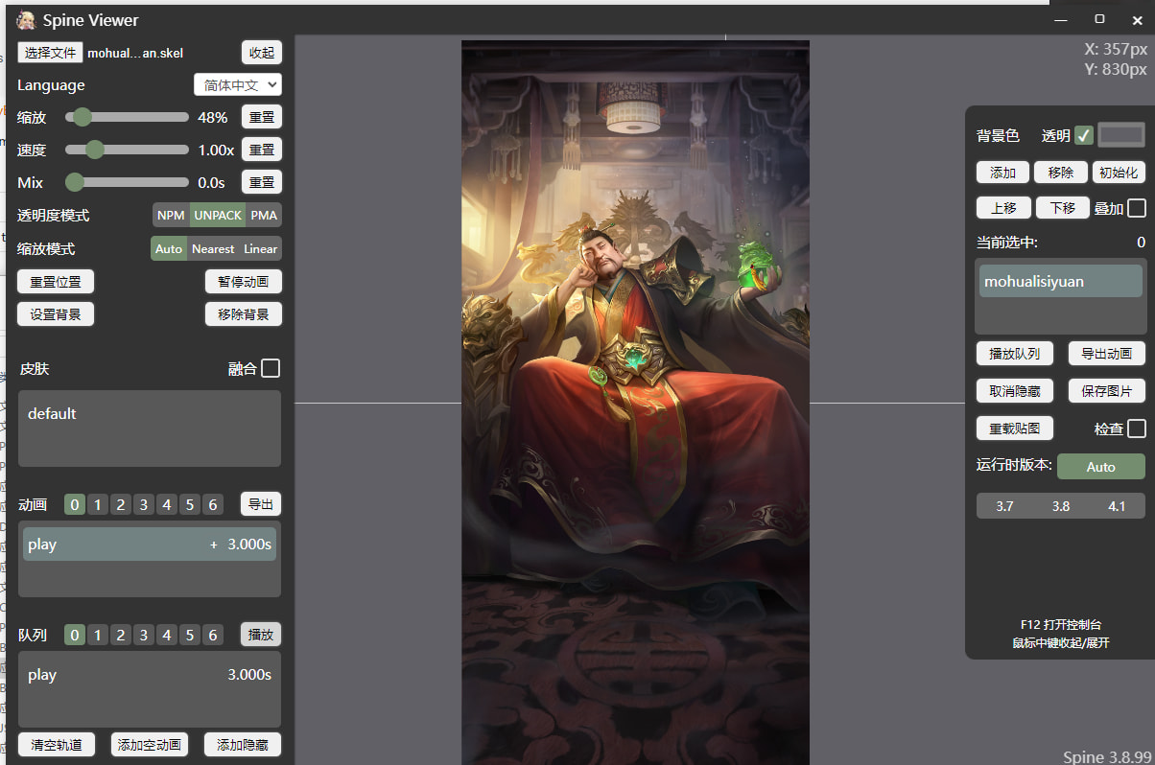Click 保存图片 save image button
Image resolution: width=1155 pixels, height=765 pixels.
pyautogui.click(x=1106, y=391)
